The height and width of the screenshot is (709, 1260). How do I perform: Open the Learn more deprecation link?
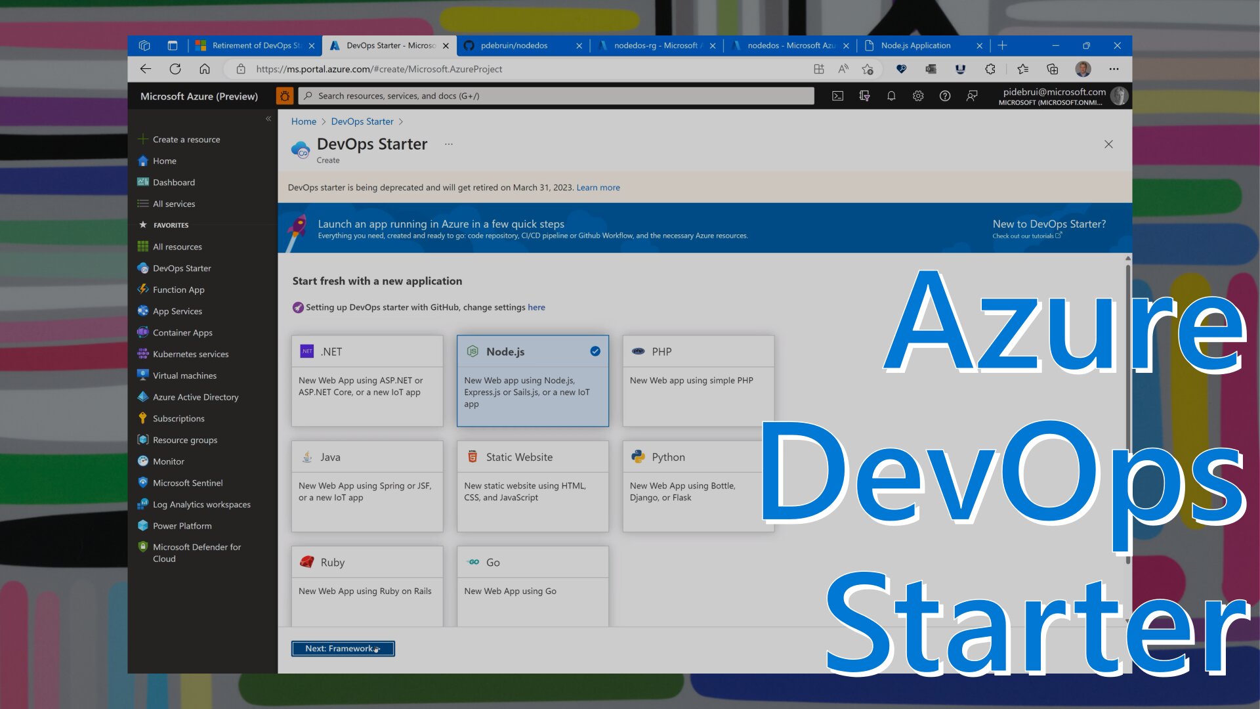click(598, 187)
